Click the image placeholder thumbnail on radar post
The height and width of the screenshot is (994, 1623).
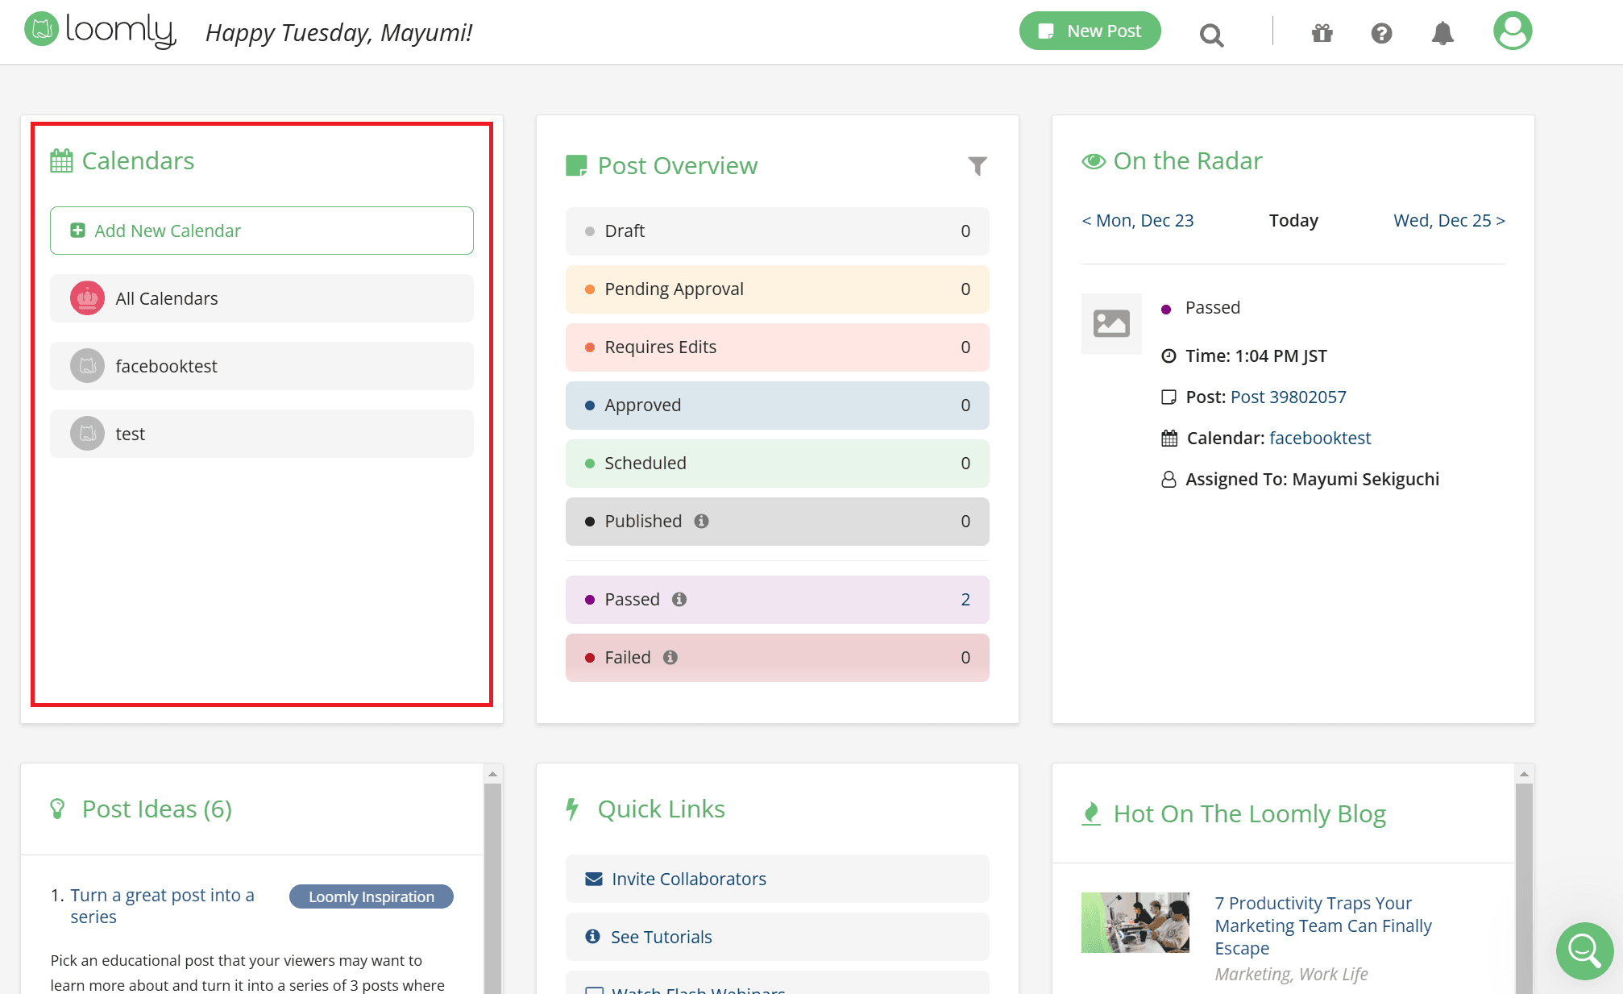[1111, 323]
